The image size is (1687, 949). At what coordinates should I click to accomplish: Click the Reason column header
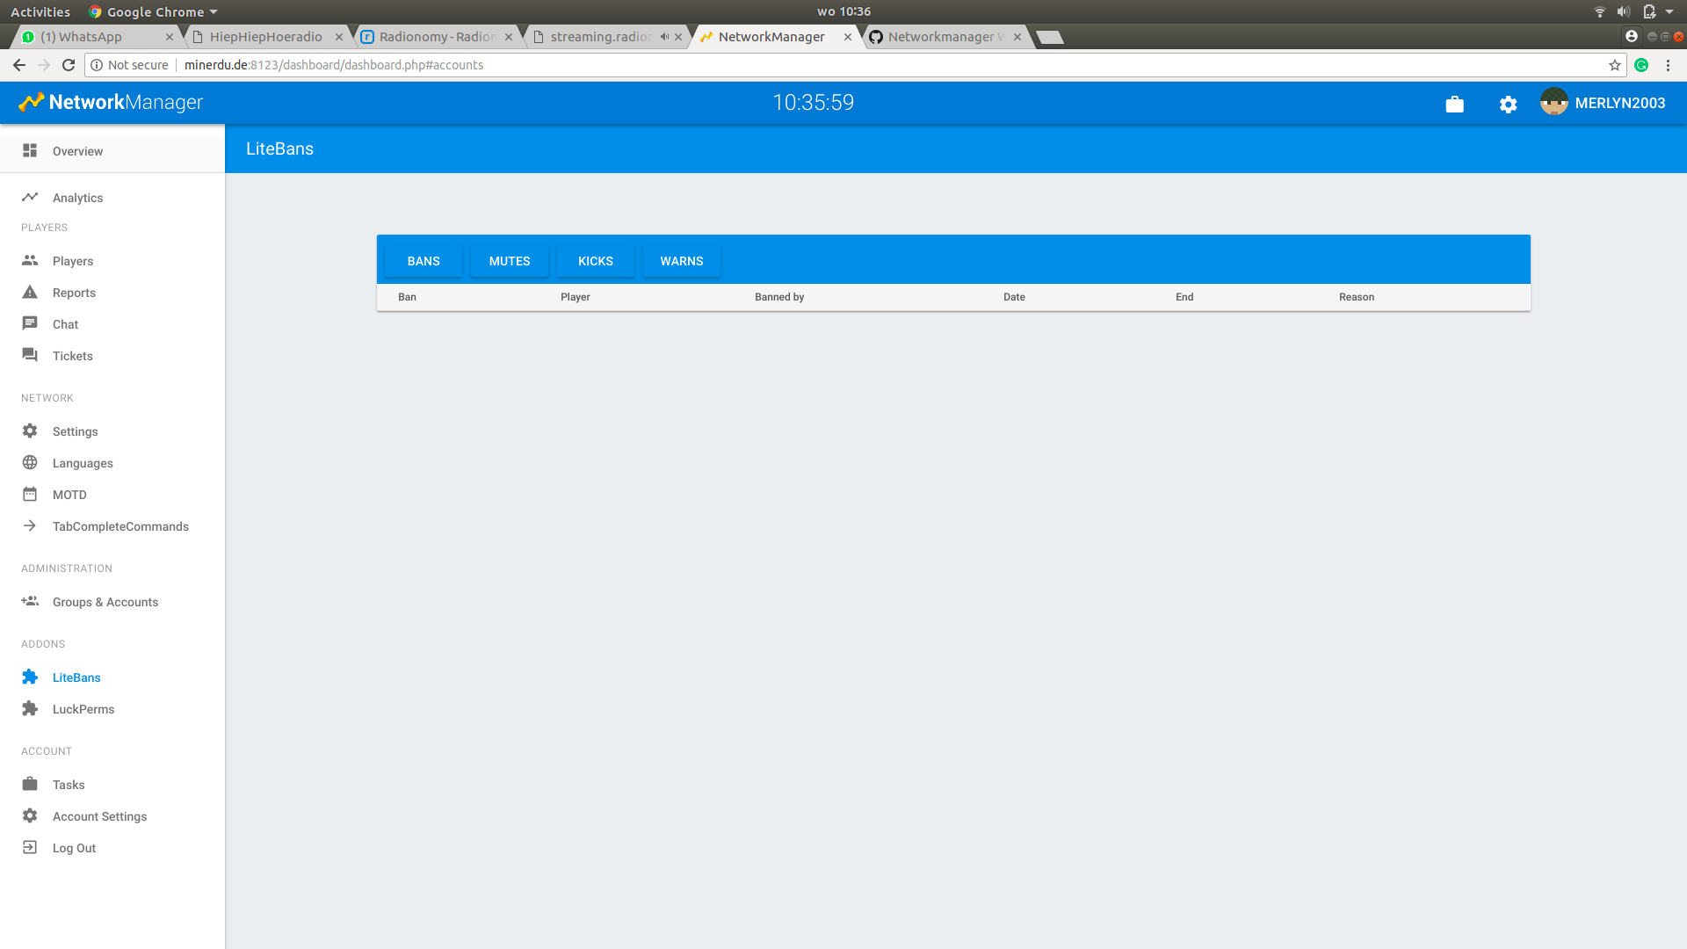1357,297
